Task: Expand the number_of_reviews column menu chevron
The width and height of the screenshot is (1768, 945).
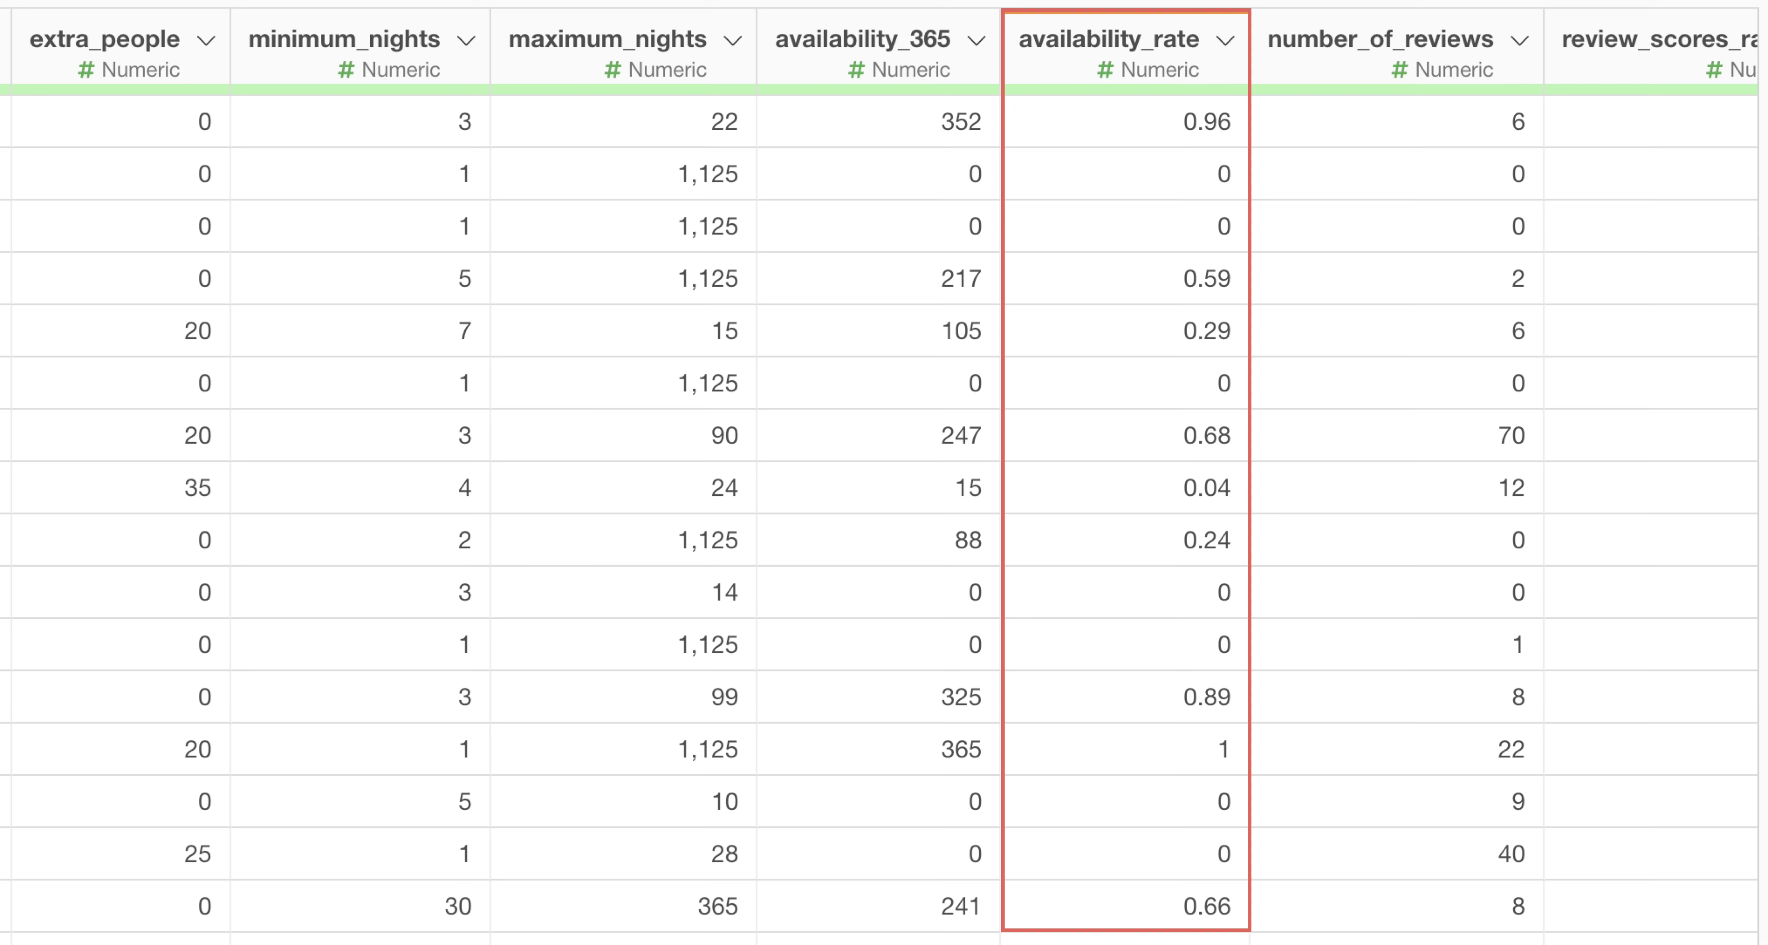Action: point(1519,40)
